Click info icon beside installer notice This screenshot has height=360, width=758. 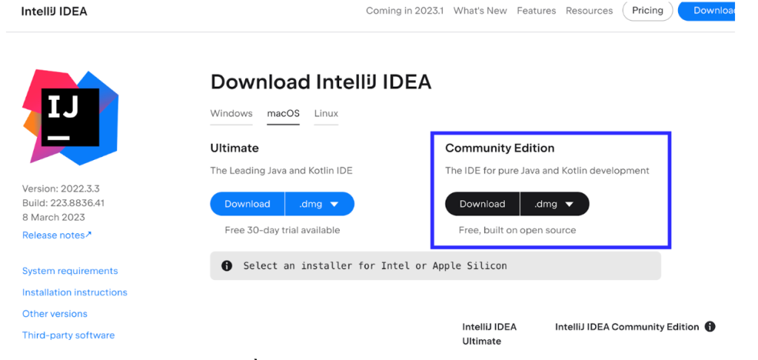[x=227, y=266]
